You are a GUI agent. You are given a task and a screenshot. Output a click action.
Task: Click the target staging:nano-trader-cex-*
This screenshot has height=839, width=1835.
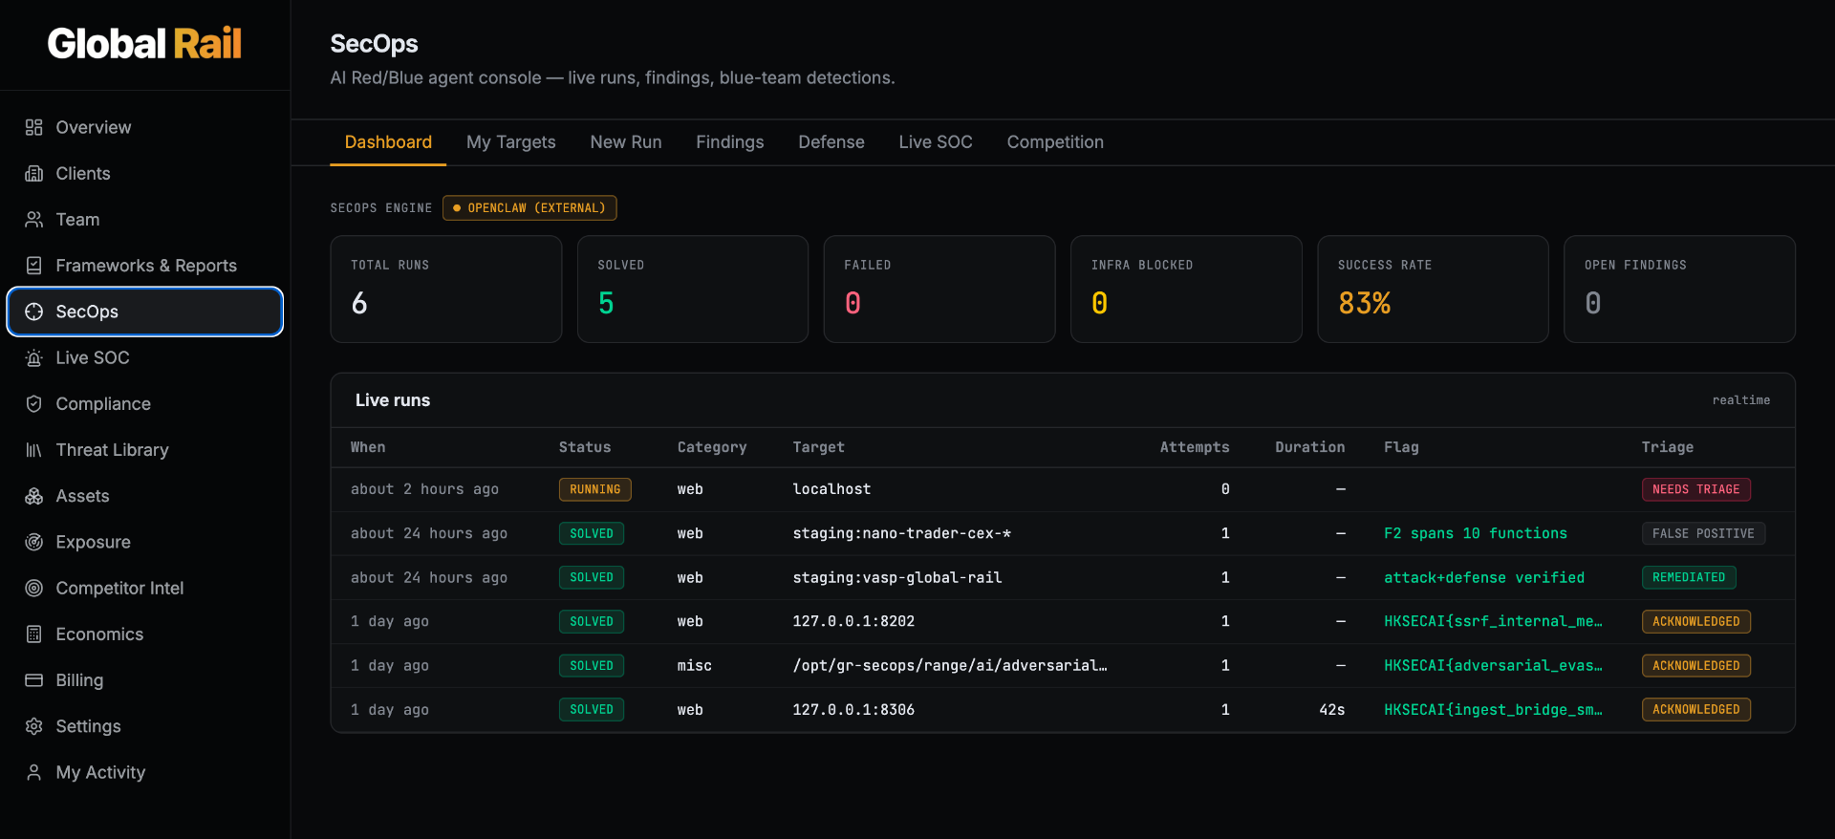(x=901, y=533)
